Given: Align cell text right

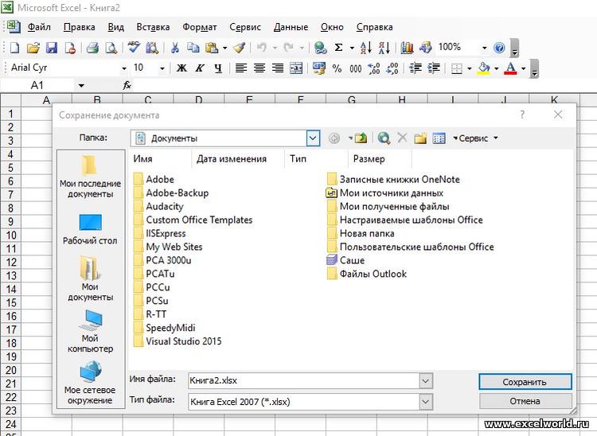Looking at the screenshot, I should tap(278, 68).
